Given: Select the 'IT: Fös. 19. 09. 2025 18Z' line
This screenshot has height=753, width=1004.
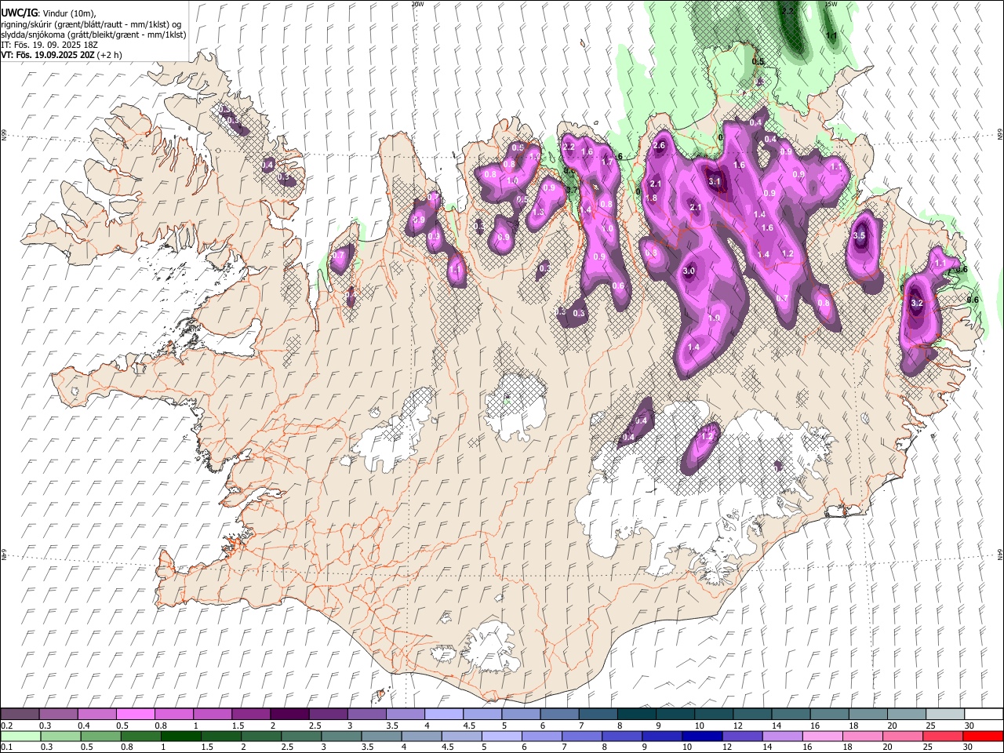Looking at the screenshot, I should tap(49, 45).
